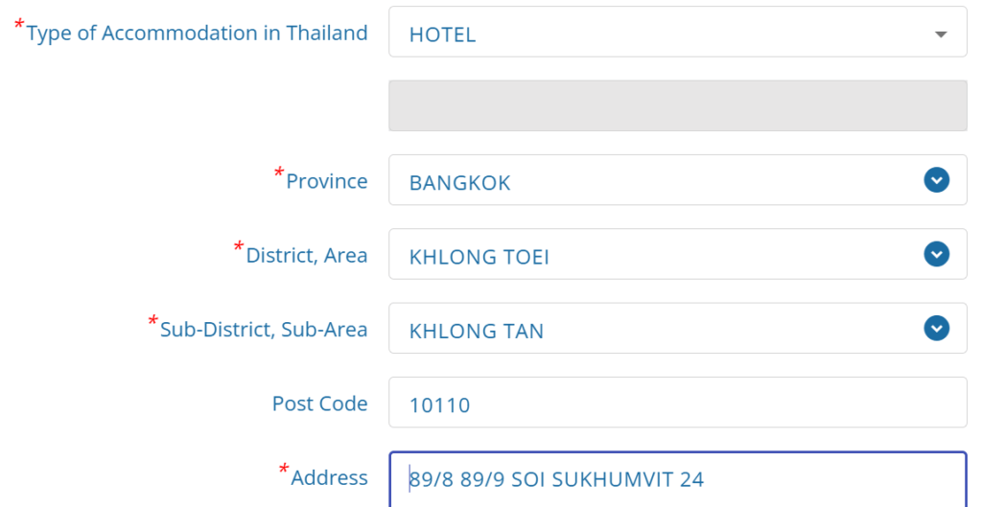Expand the District dropdown showing KHLONG TOEI

[678, 254]
